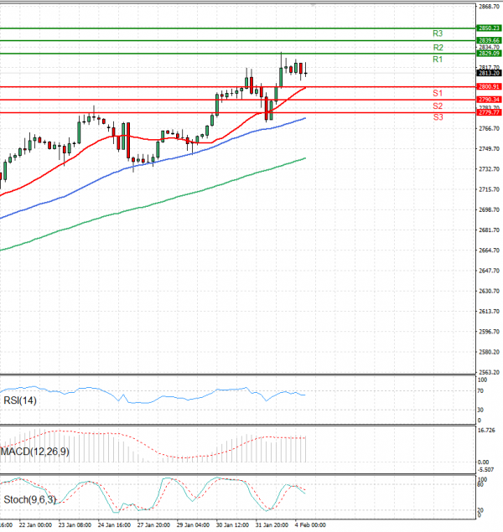The height and width of the screenshot is (532, 503).
Task: Click the 2630.70 price axis value
Action: [x=489, y=291]
